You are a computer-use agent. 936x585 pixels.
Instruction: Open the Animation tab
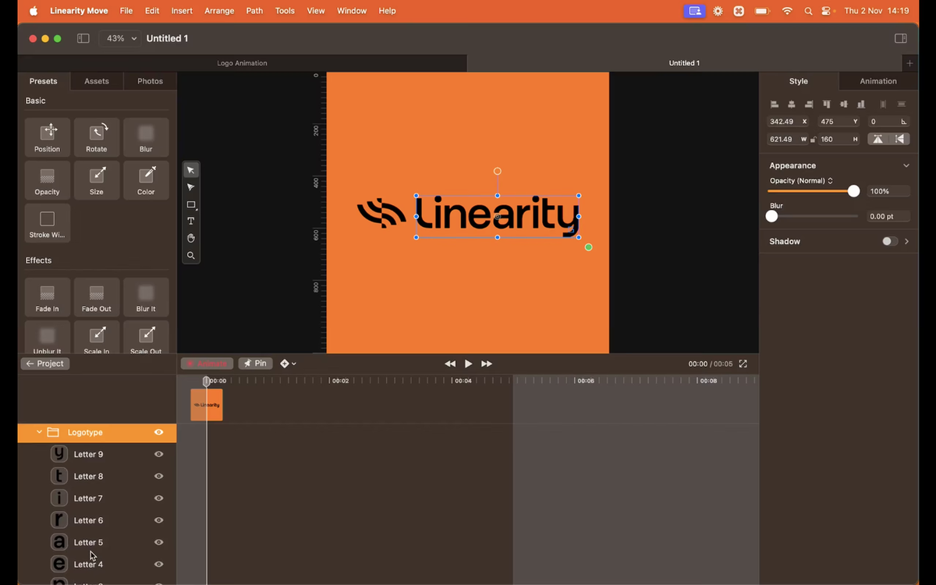click(x=878, y=81)
